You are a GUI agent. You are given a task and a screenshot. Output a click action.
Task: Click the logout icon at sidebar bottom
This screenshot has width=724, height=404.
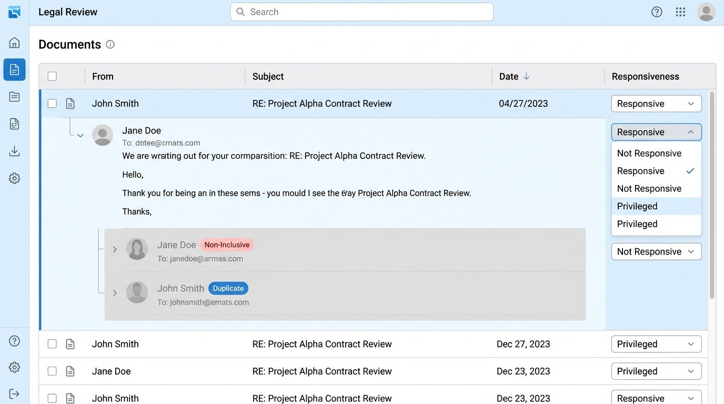[x=14, y=393]
